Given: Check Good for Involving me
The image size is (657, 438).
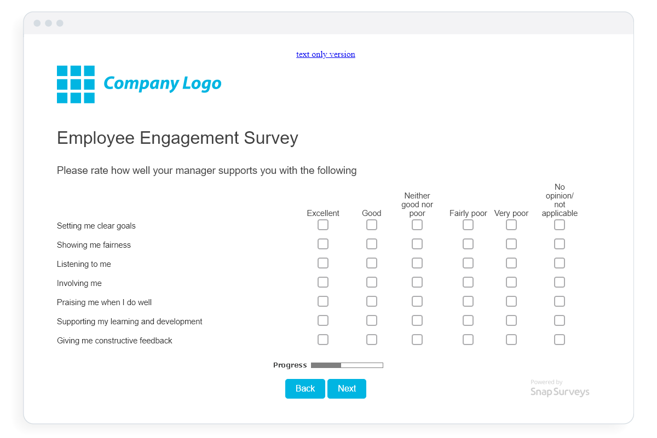Looking at the screenshot, I should (x=372, y=282).
